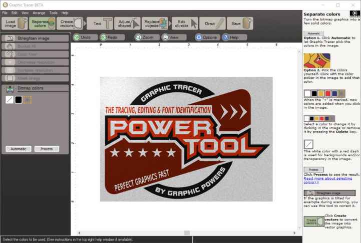Open the Replace objects tool
The image size is (361, 243).
point(157,23)
